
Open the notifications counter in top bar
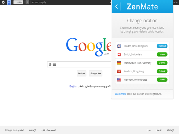27,2
